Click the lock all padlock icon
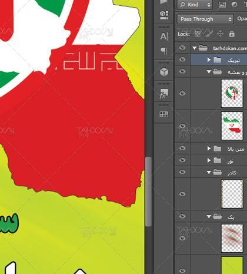Image resolution: width=247 pixels, height=274 pixels. (232, 34)
